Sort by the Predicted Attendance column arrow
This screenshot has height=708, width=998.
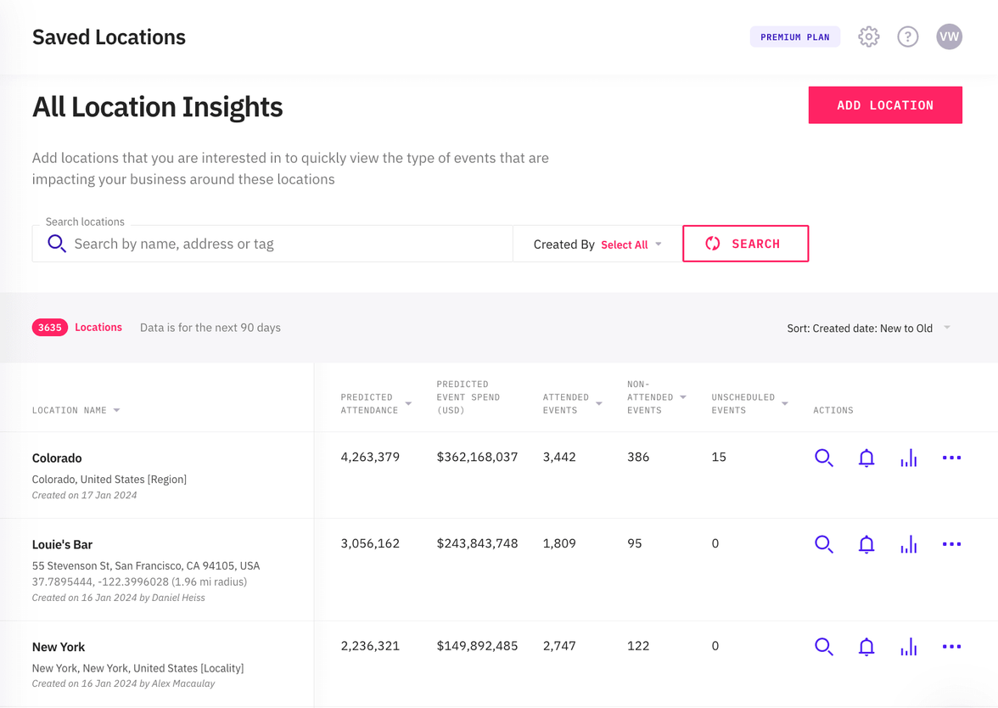click(x=408, y=404)
